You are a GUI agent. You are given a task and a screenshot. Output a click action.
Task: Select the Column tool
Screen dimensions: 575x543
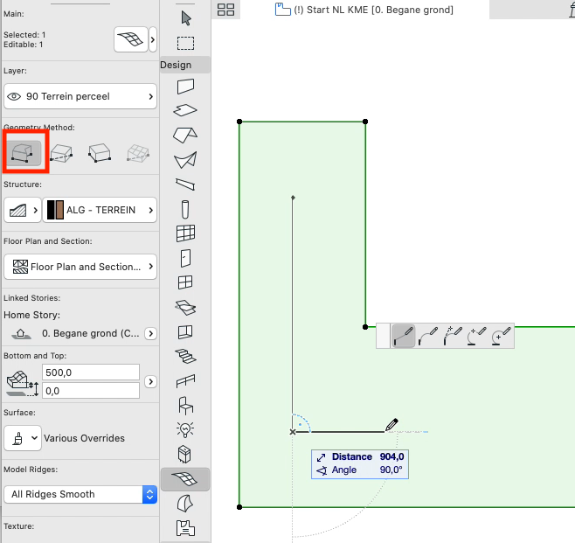pos(185,209)
